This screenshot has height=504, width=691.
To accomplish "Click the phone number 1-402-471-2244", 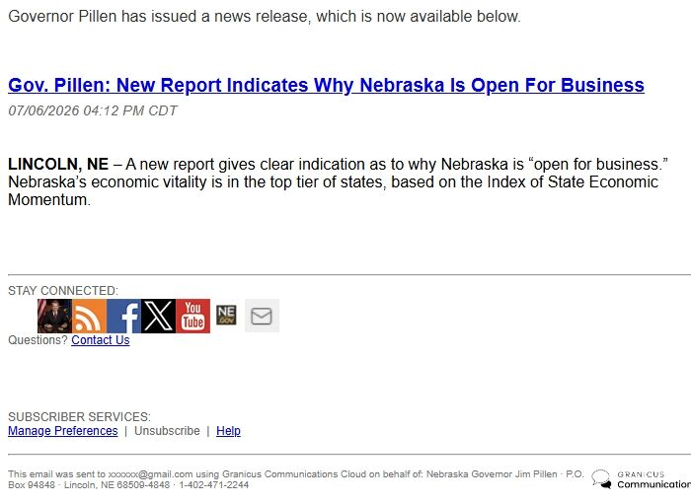I will [214, 485].
